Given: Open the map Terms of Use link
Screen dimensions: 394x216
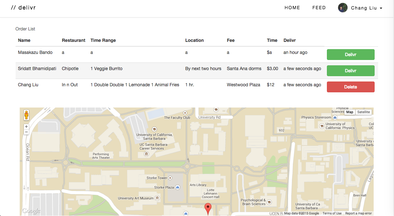Looking at the screenshot, I should [332, 213].
